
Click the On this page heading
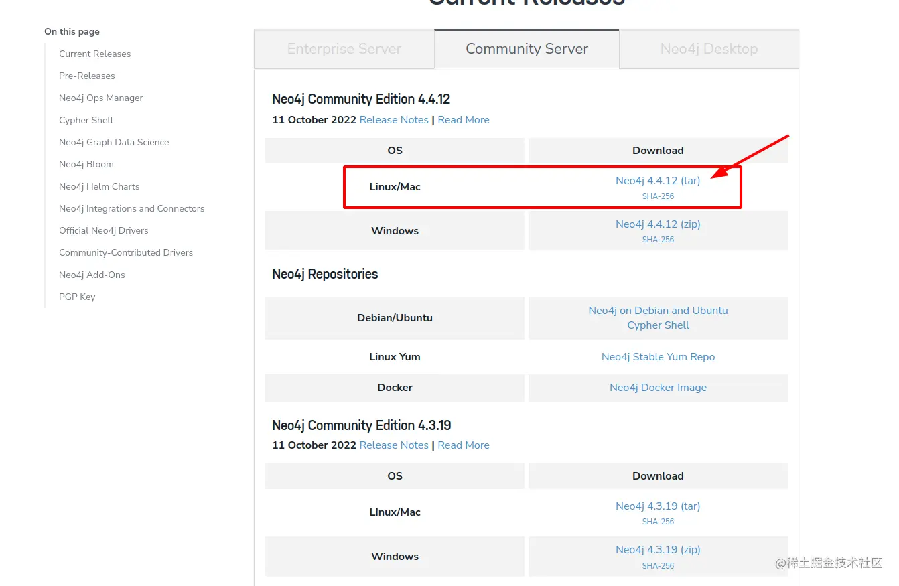pyautogui.click(x=72, y=31)
